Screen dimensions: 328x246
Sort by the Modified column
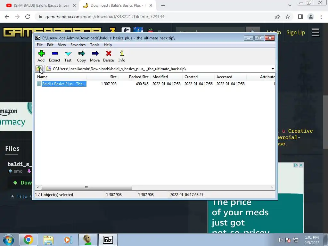166,77
